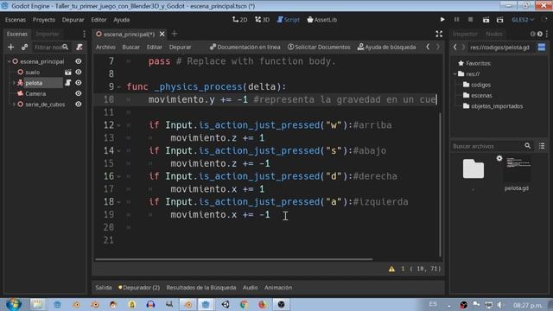Screen dimensions: 553x311
Task: Select the Escenas dock tab
Action: coord(17,34)
